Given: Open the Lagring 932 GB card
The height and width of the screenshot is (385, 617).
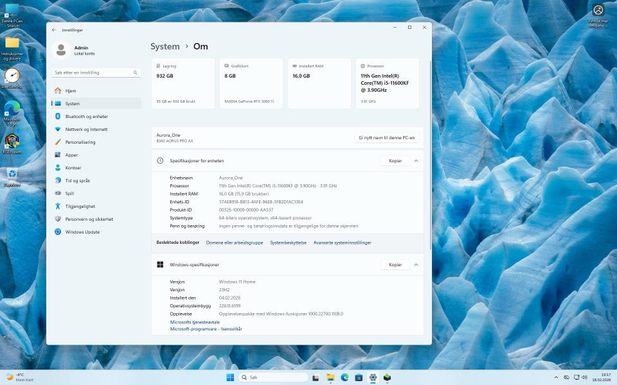Looking at the screenshot, I should [183, 83].
